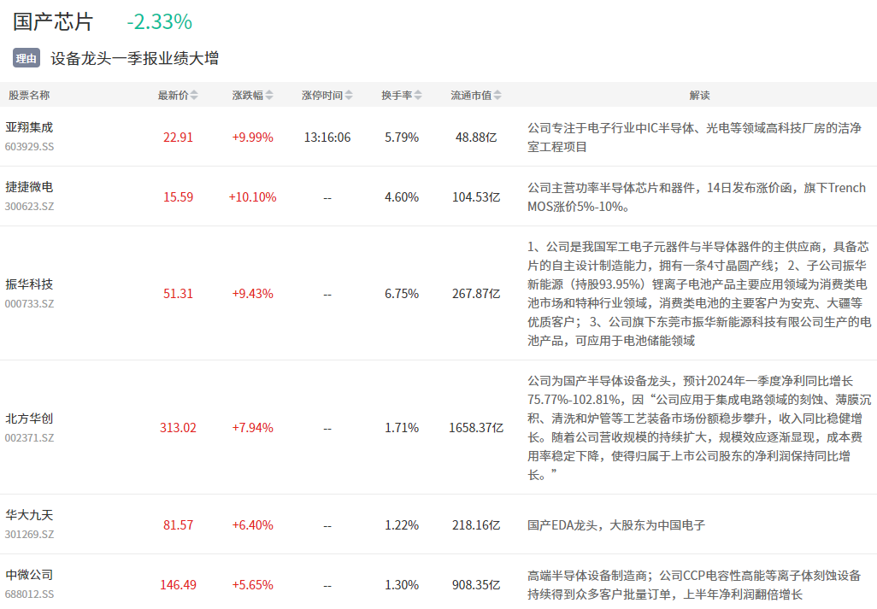Screen dimensions: 877x609
Task: Sort by 换手率 column arrows
Action: [419, 96]
